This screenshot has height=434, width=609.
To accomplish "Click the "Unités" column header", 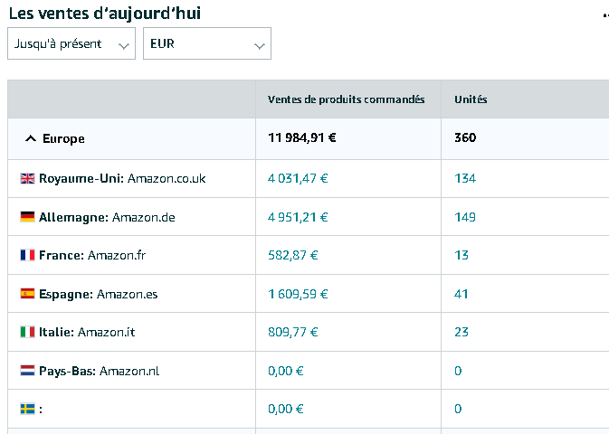I will [x=471, y=99].
